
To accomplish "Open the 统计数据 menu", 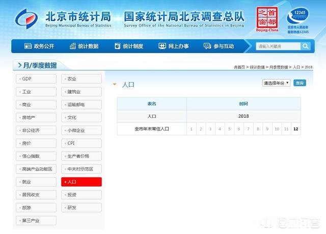I will click(84, 46).
